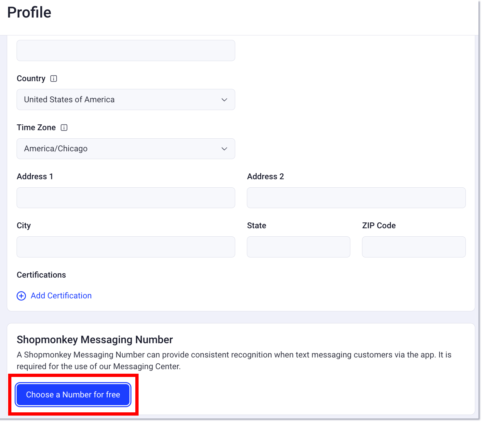Click the Time Zone dropdown chevron arrow
485x425 pixels.
click(224, 149)
